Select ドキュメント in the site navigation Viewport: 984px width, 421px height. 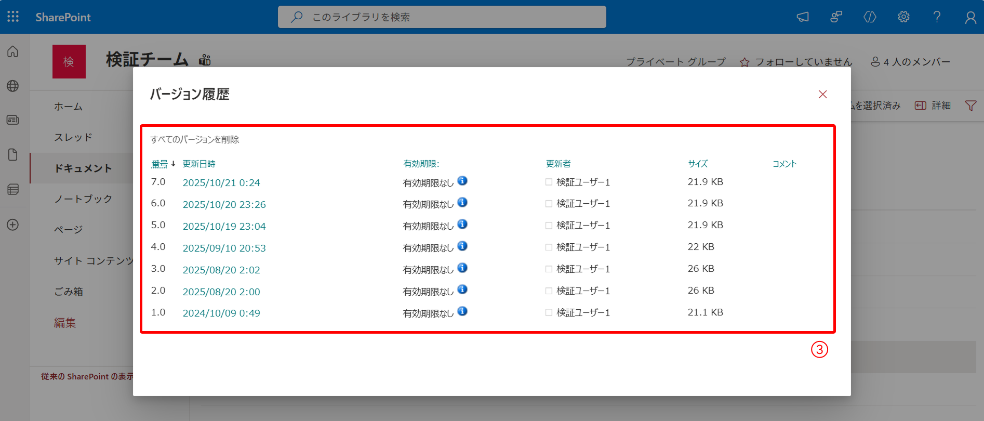point(83,168)
